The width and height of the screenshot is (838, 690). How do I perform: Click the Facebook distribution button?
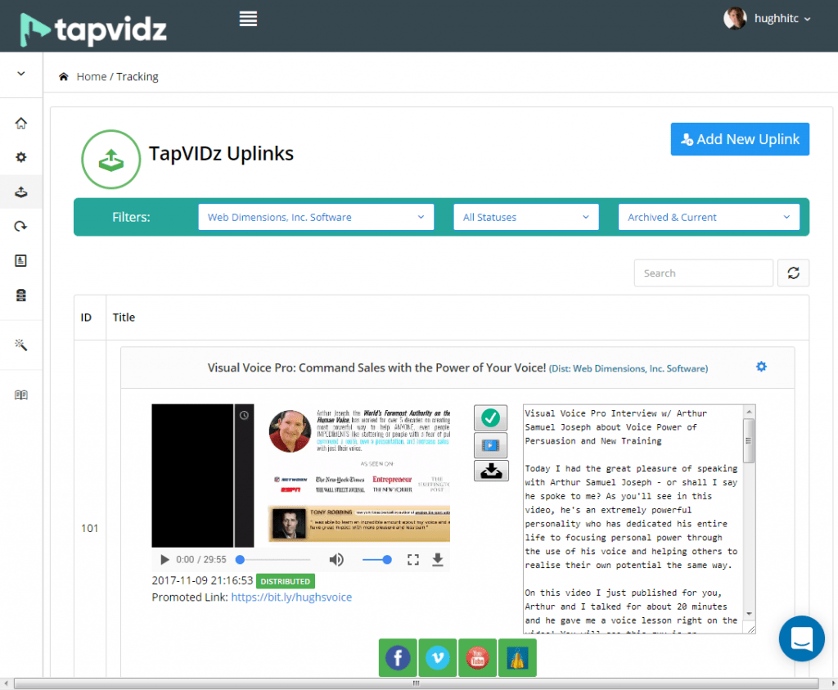point(398,657)
